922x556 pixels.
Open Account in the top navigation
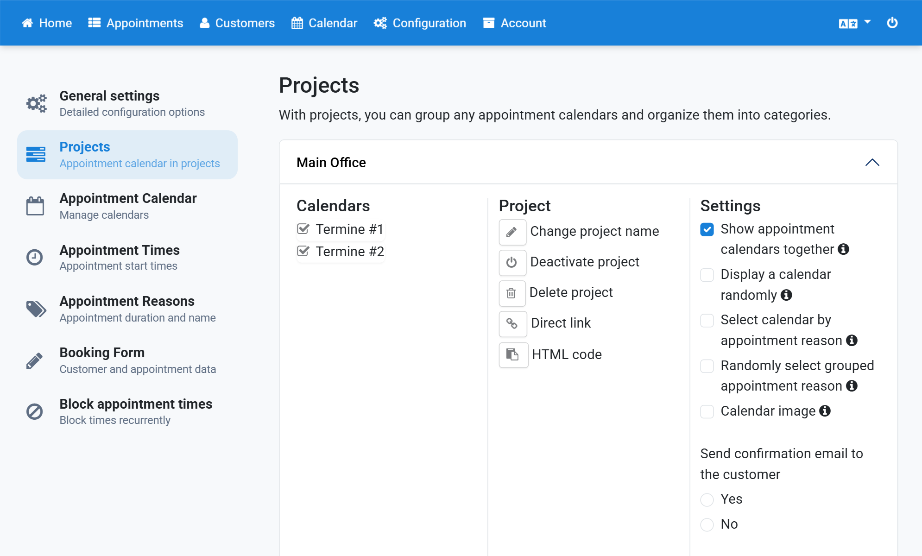[514, 23]
